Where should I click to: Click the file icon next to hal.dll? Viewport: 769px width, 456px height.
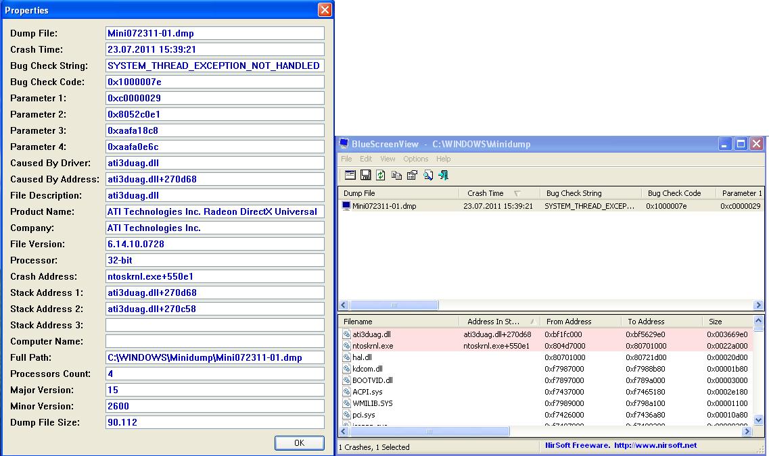click(x=347, y=357)
